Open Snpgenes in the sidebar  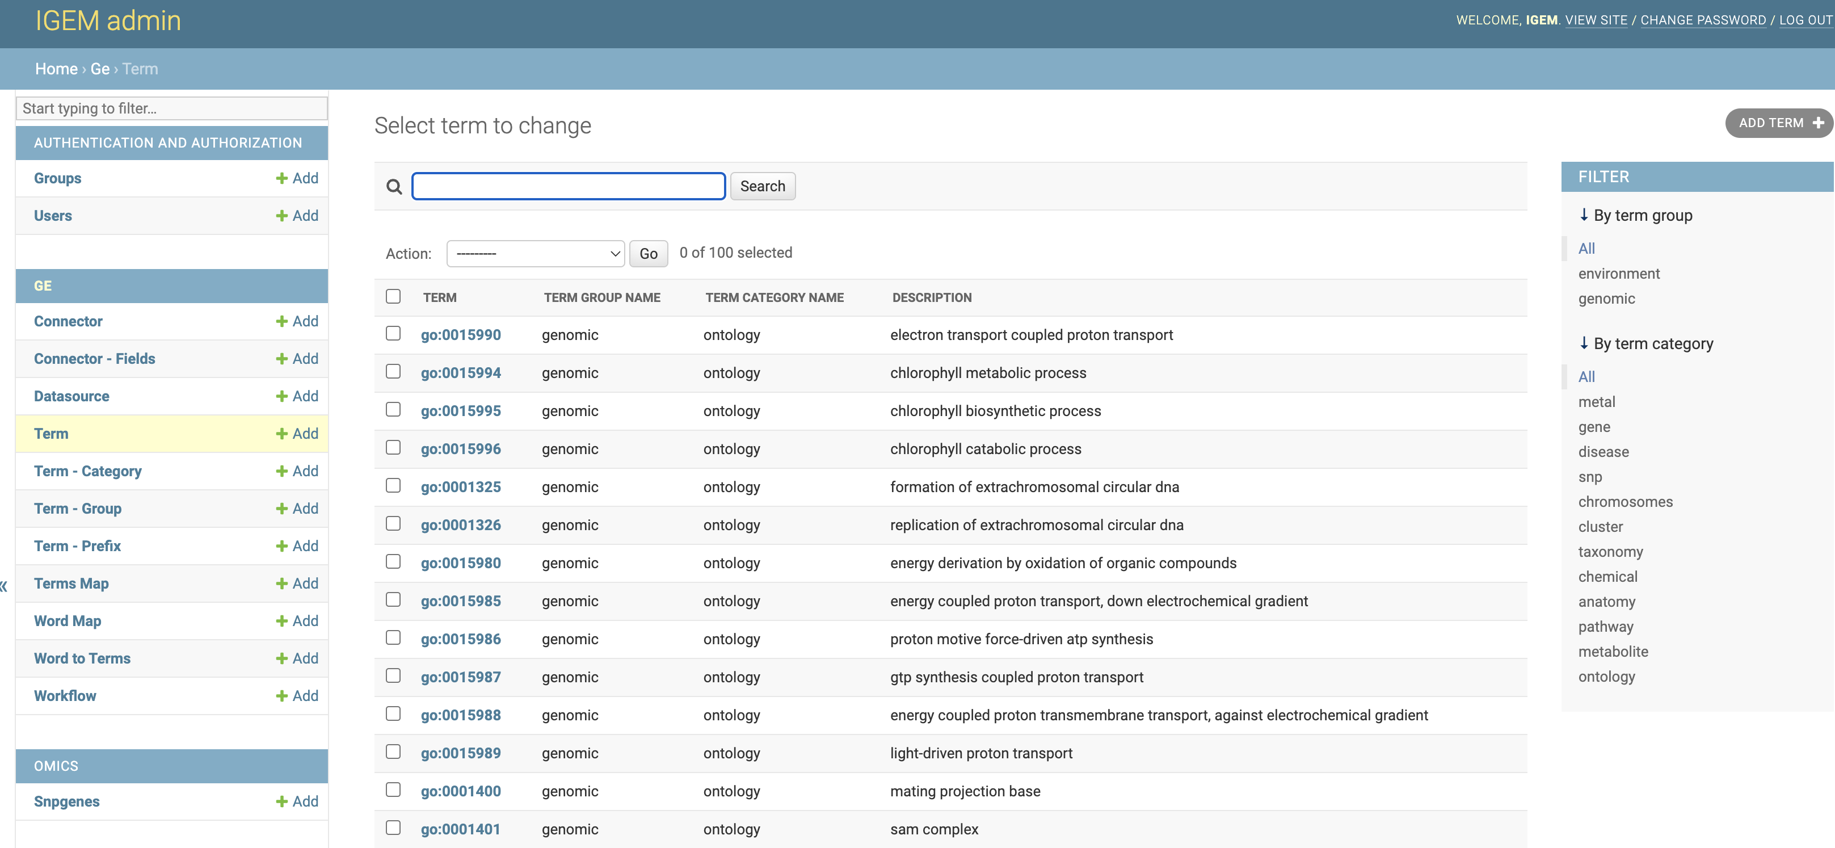click(67, 801)
